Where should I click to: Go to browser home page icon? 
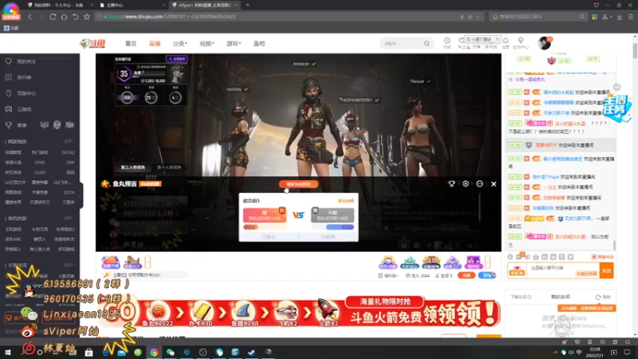(x=65, y=17)
